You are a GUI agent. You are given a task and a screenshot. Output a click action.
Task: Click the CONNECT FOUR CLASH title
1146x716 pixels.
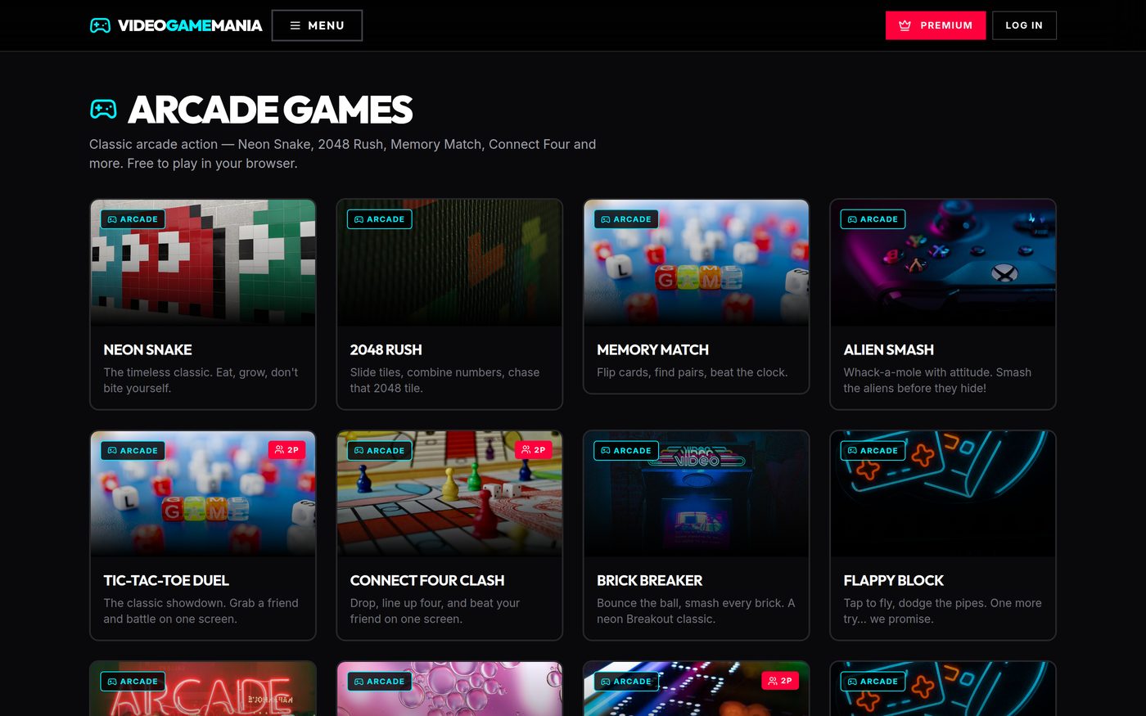[427, 580]
